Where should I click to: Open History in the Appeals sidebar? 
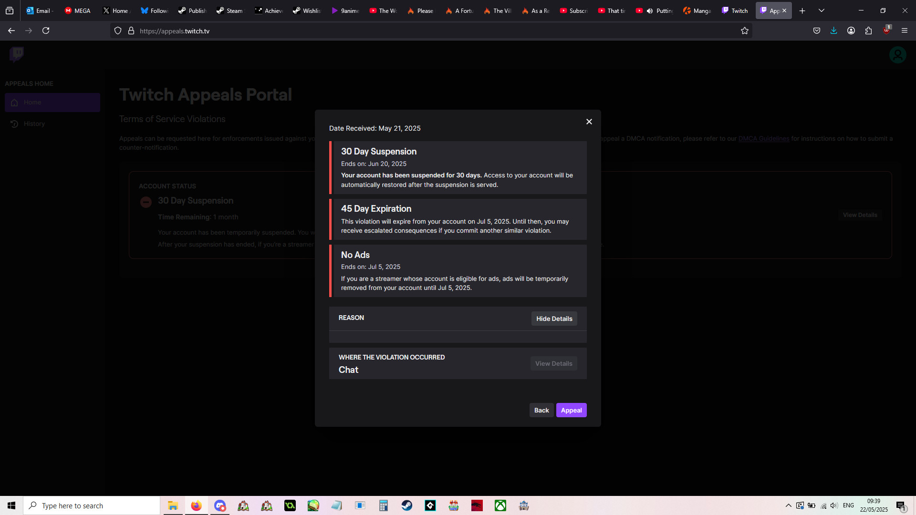coord(52,124)
